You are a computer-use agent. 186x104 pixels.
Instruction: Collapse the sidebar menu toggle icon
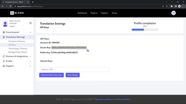(31, 23)
